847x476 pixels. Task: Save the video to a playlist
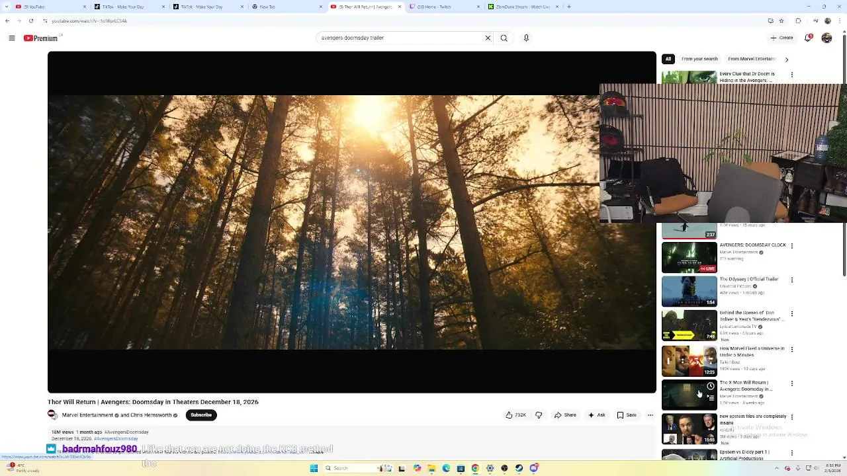pyautogui.click(x=627, y=415)
